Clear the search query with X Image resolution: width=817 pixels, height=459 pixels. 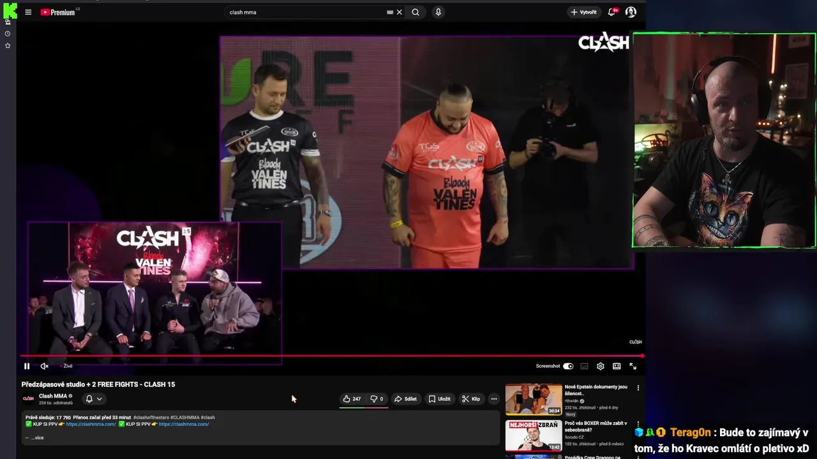click(x=400, y=12)
